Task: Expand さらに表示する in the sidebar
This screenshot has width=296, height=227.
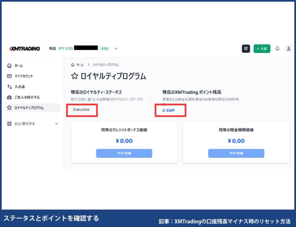Action: click(x=32, y=124)
